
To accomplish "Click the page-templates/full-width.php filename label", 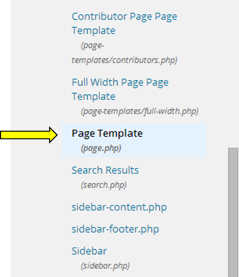I will (139, 111).
